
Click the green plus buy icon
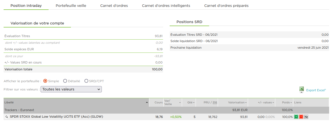pos(296,117)
